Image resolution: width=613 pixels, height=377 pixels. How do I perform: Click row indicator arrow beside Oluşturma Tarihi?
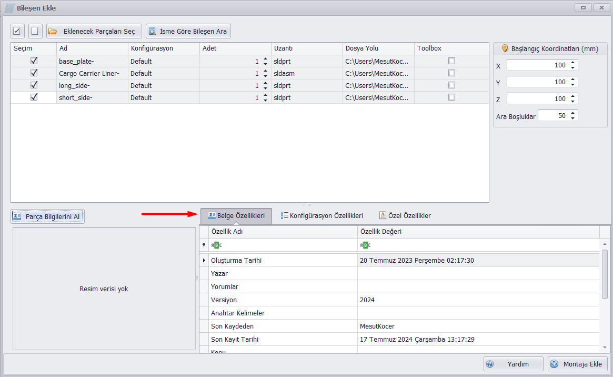pos(204,261)
